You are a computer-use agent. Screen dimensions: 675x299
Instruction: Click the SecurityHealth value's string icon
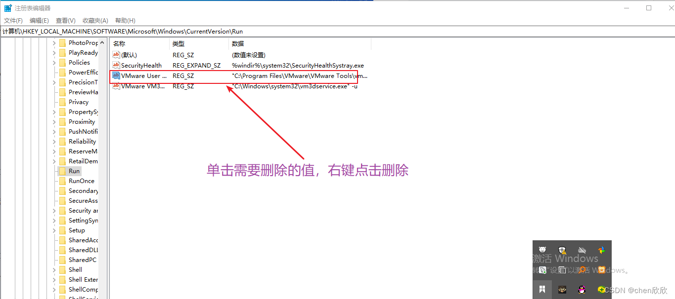click(116, 65)
